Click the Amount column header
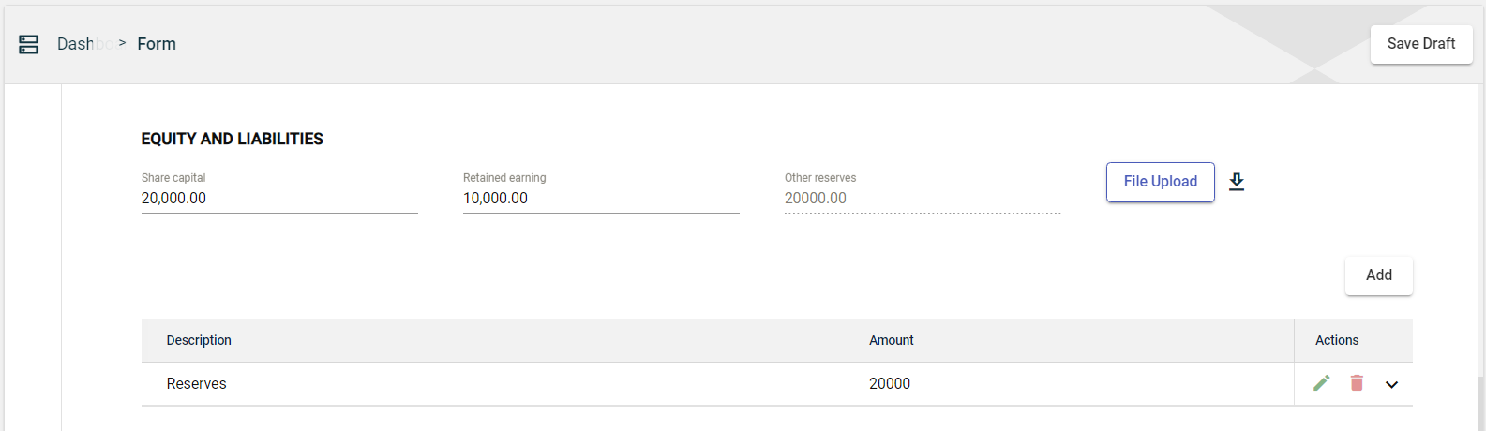The height and width of the screenshot is (431, 1486). 891,340
